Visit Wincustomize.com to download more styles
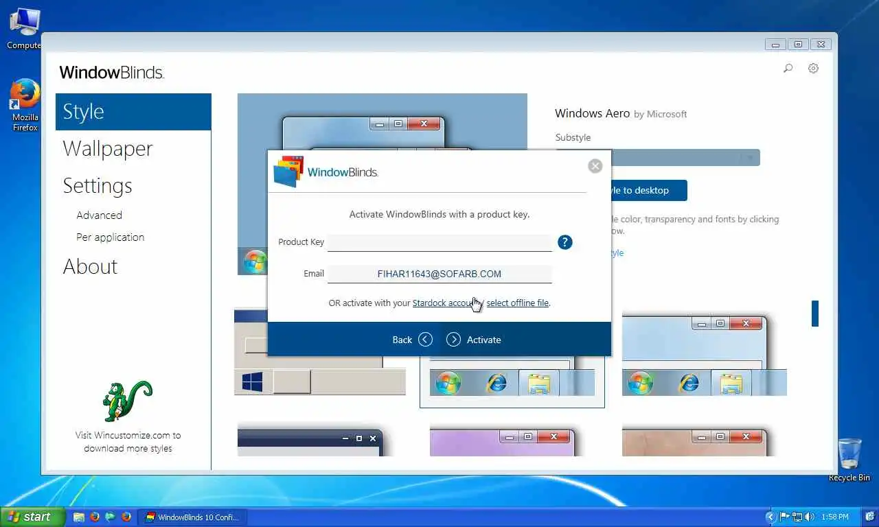This screenshot has height=527, width=879. point(128,441)
